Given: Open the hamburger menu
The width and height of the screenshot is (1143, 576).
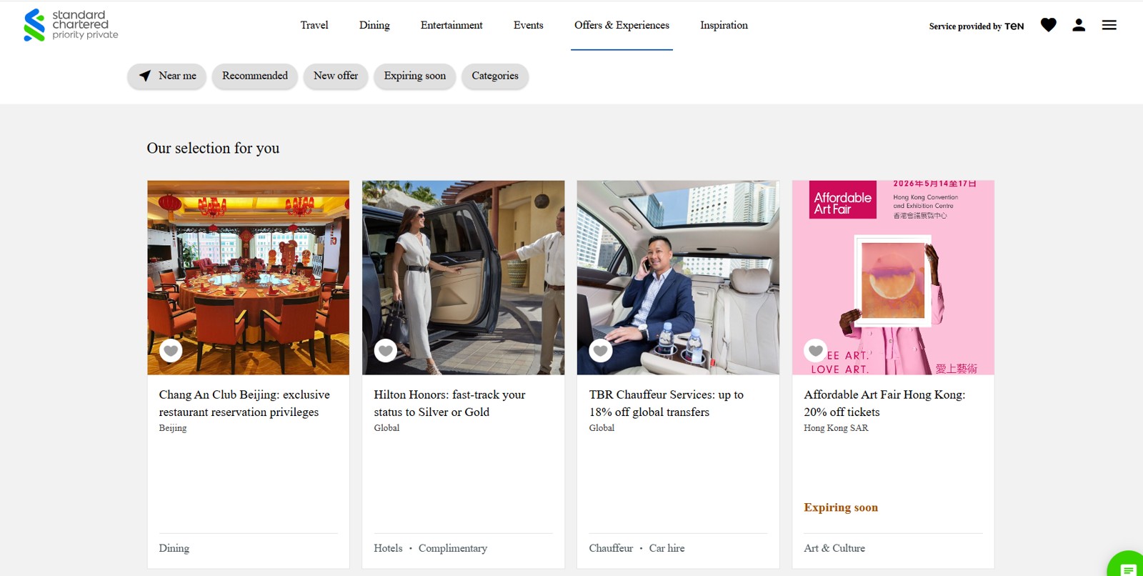Looking at the screenshot, I should (1109, 25).
